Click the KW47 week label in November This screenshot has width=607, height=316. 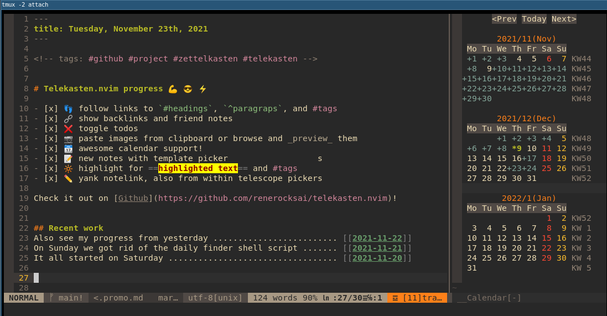pos(581,89)
